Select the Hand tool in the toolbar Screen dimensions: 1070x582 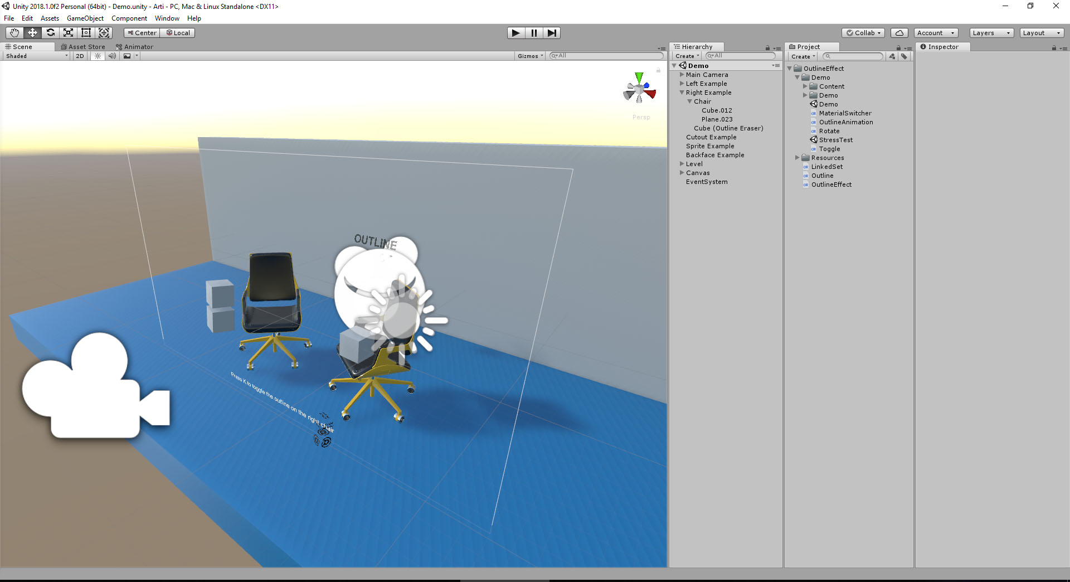point(14,33)
